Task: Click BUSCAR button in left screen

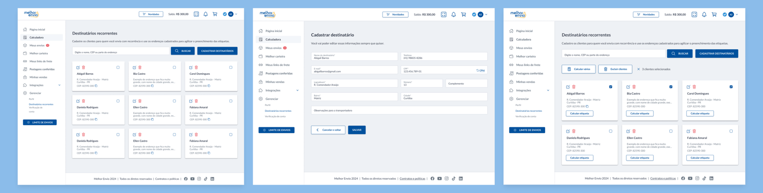Action: tap(183, 51)
